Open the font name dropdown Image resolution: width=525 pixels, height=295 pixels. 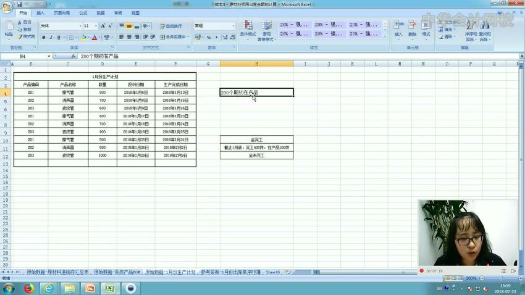(80, 26)
